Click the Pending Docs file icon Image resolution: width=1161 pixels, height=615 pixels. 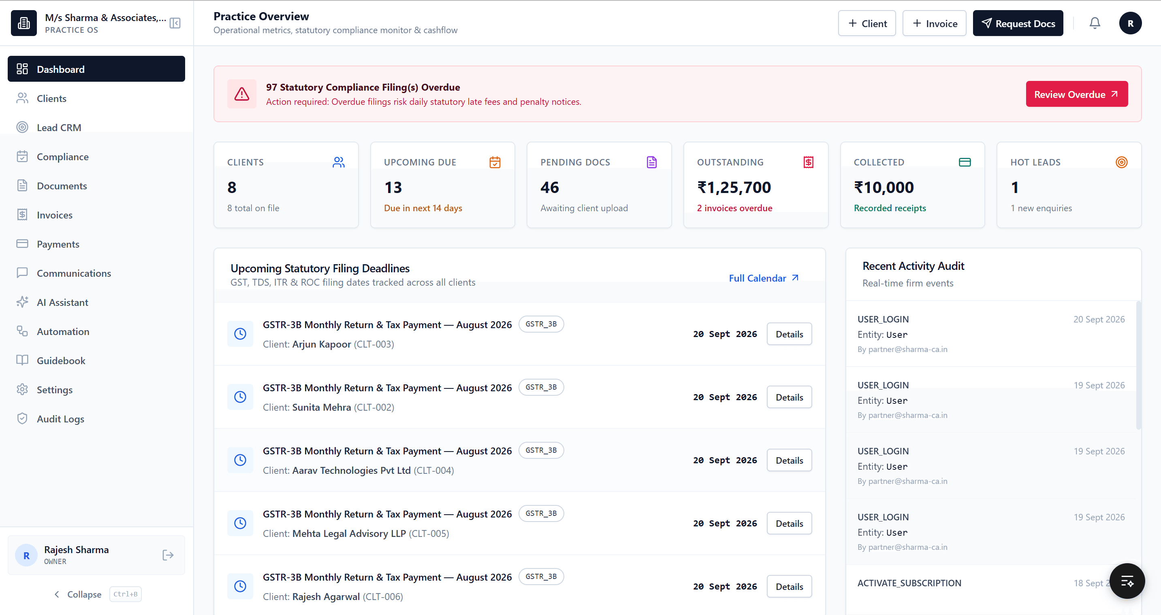coord(652,162)
